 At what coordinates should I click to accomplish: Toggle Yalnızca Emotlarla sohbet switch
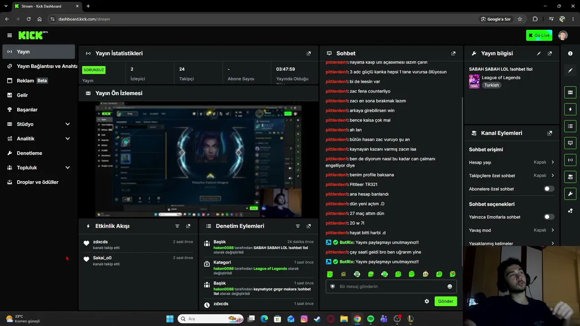(x=549, y=217)
